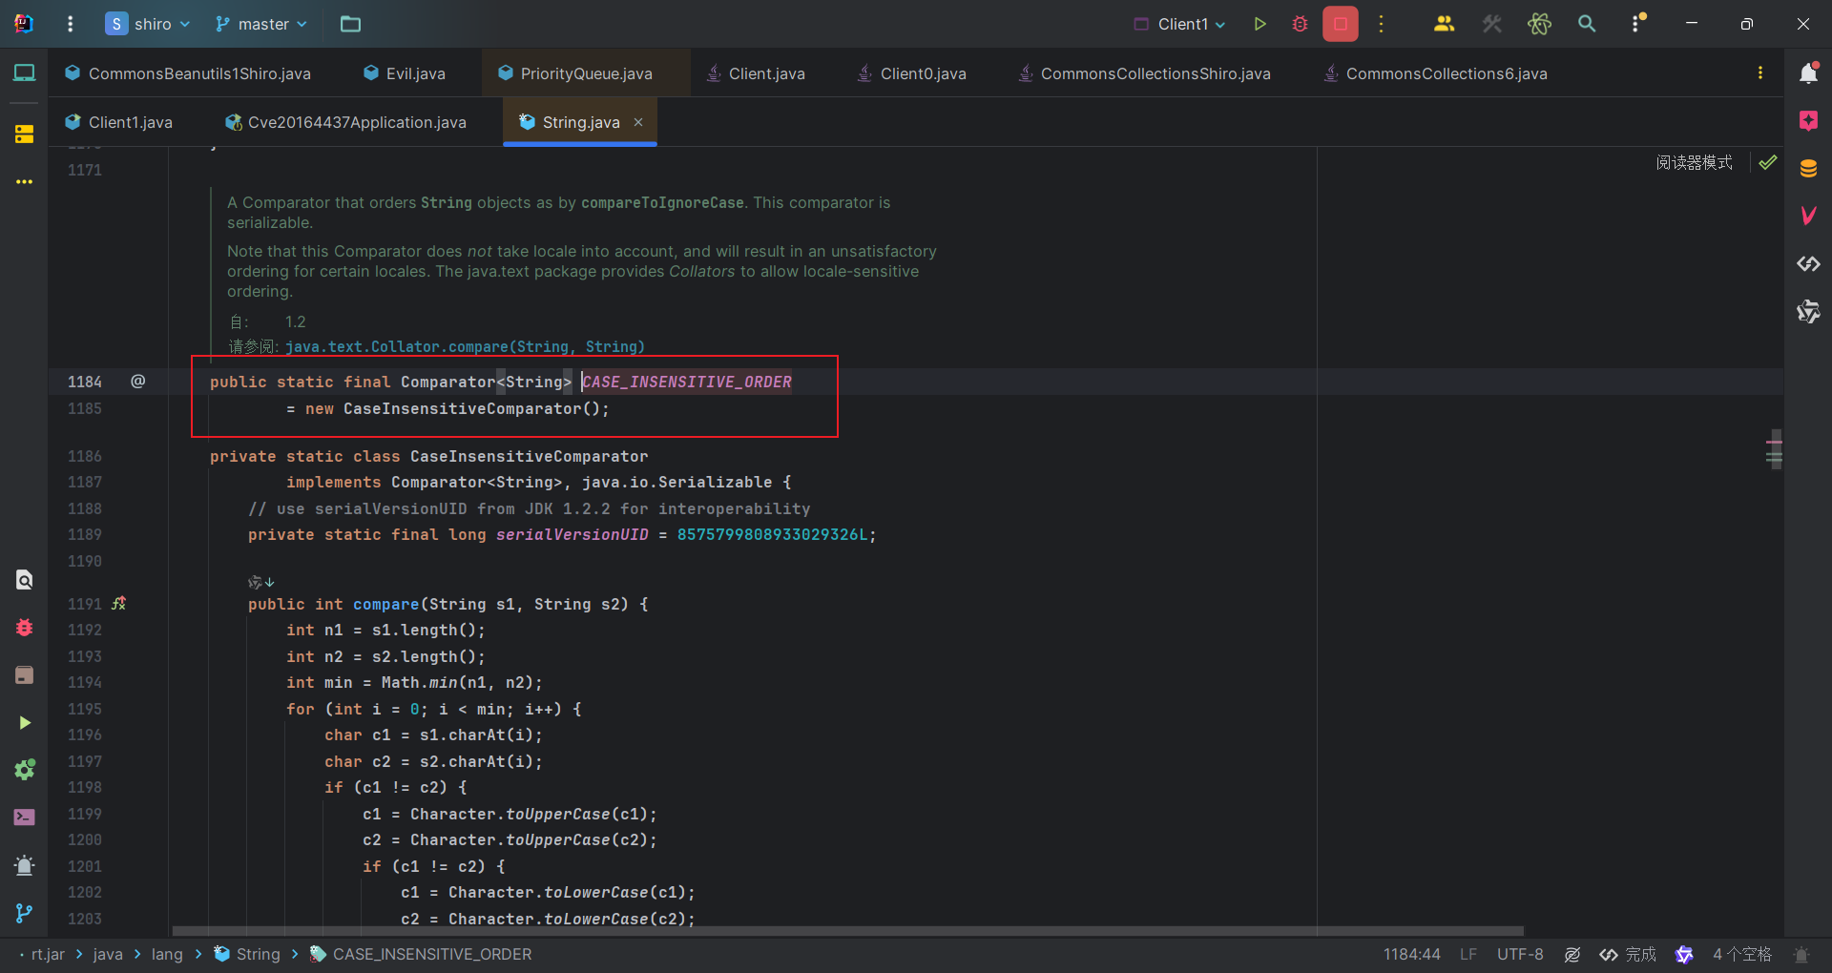Open Go to Line via 1184:44 indicator

1411,954
